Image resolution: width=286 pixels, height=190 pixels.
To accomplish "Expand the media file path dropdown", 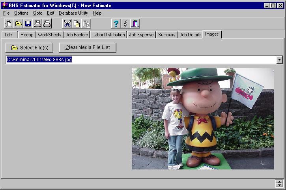I will (279, 60).
